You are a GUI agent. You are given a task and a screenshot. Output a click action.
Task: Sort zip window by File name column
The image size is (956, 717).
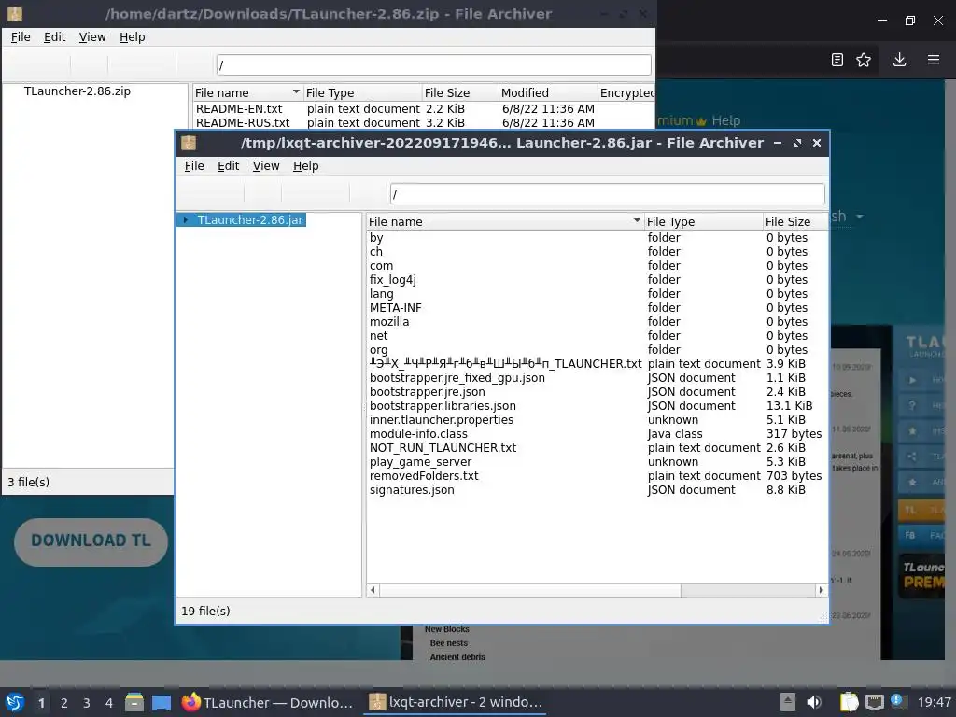[x=247, y=92]
